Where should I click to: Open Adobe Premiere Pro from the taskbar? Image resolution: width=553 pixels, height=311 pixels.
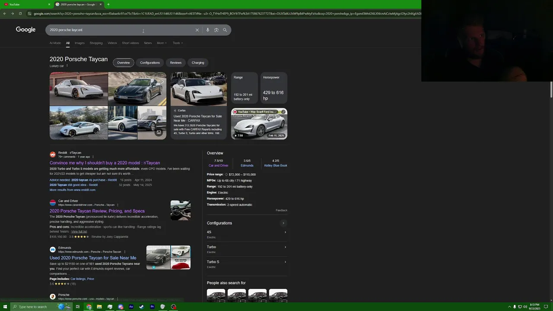click(152, 307)
